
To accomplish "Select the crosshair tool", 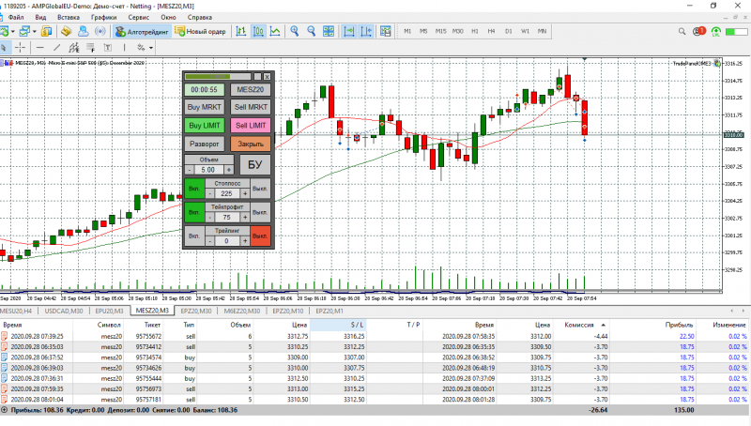I will point(20,48).
